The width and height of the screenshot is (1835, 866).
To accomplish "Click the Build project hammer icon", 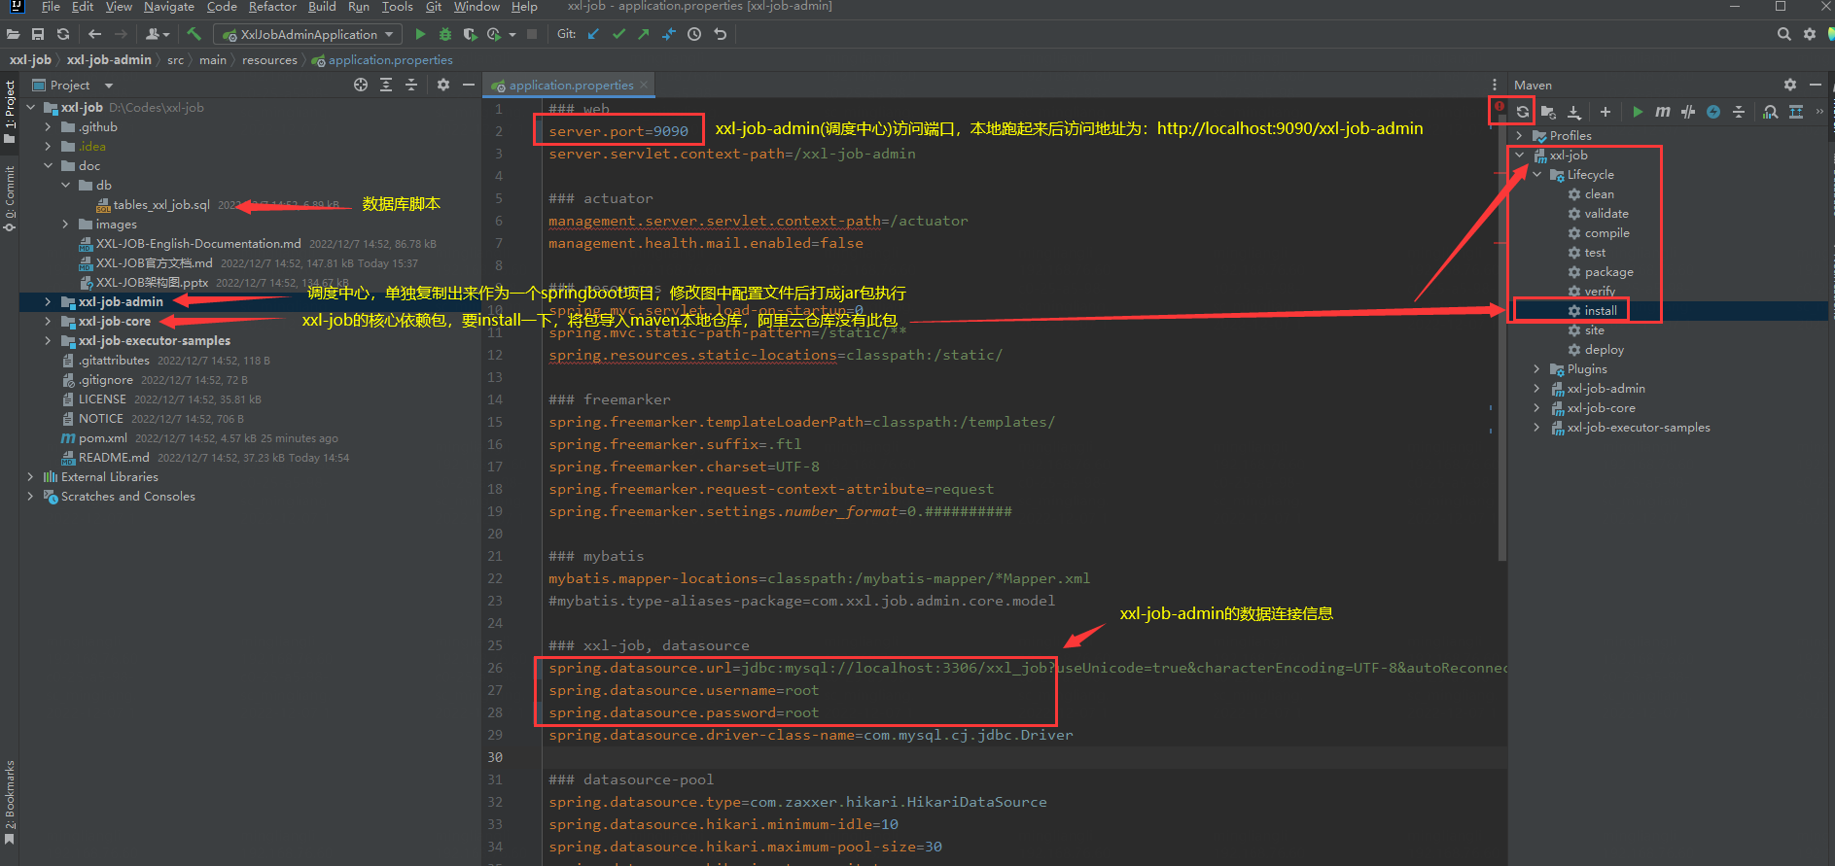I will 194,34.
